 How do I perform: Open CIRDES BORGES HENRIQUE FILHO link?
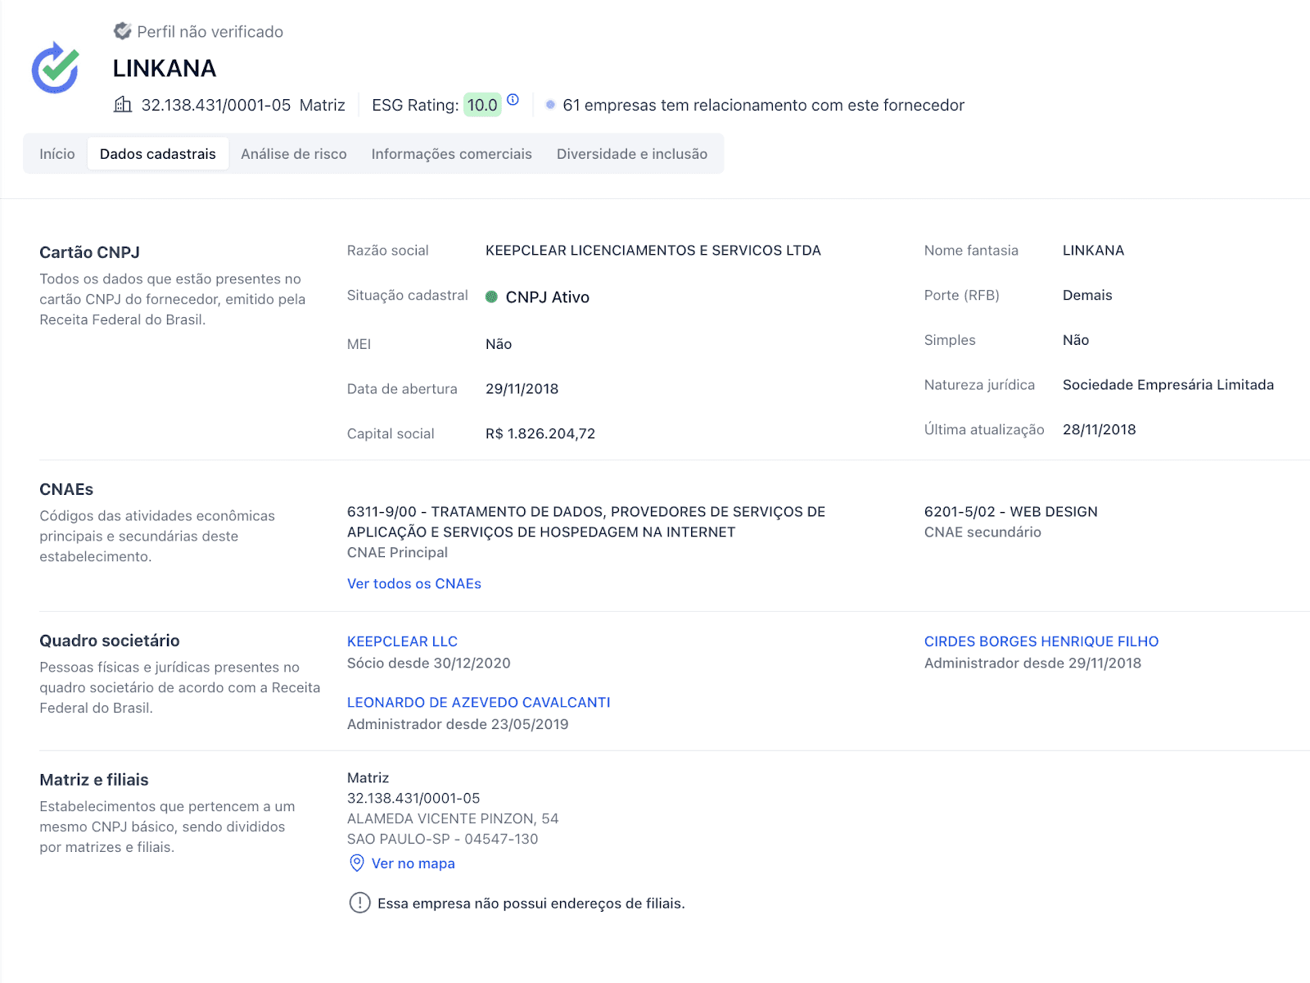click(x=1041, y=641)
